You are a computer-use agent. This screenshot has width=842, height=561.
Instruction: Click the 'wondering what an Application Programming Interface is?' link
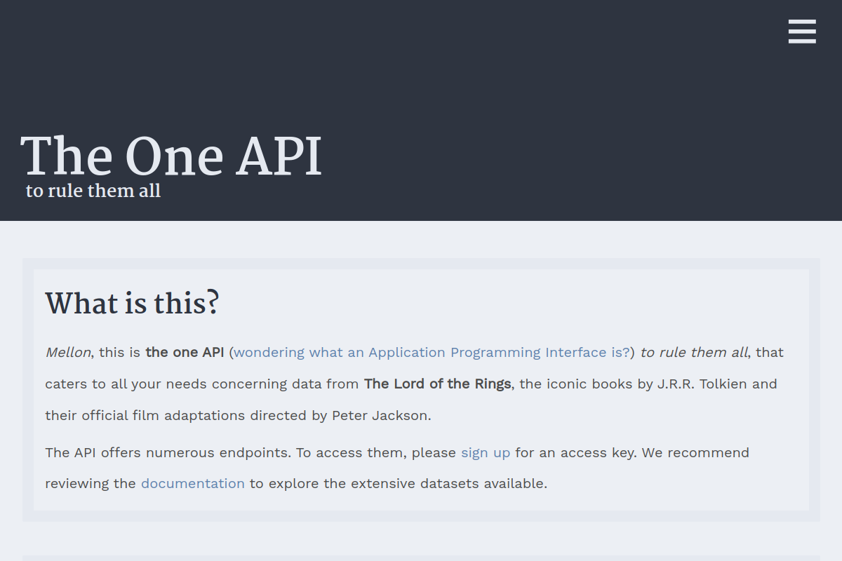(x=432, y=352)
